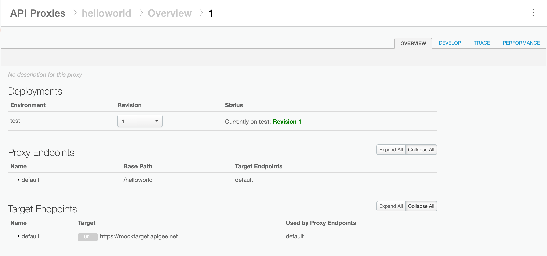
Task: Click the URL badge next to mocktarget
Action: (88, 237)
